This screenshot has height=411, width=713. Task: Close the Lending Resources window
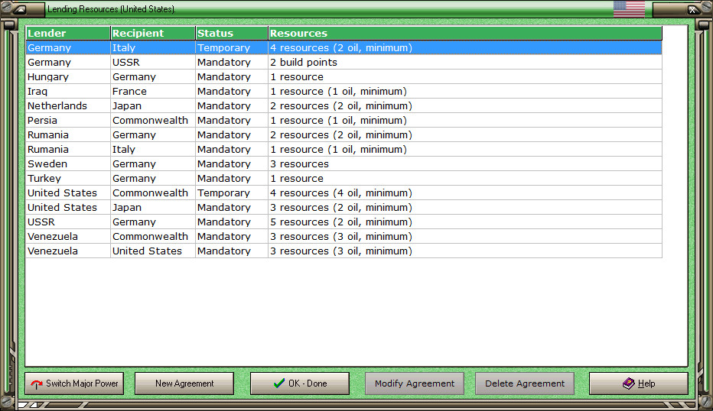[692, 9]
